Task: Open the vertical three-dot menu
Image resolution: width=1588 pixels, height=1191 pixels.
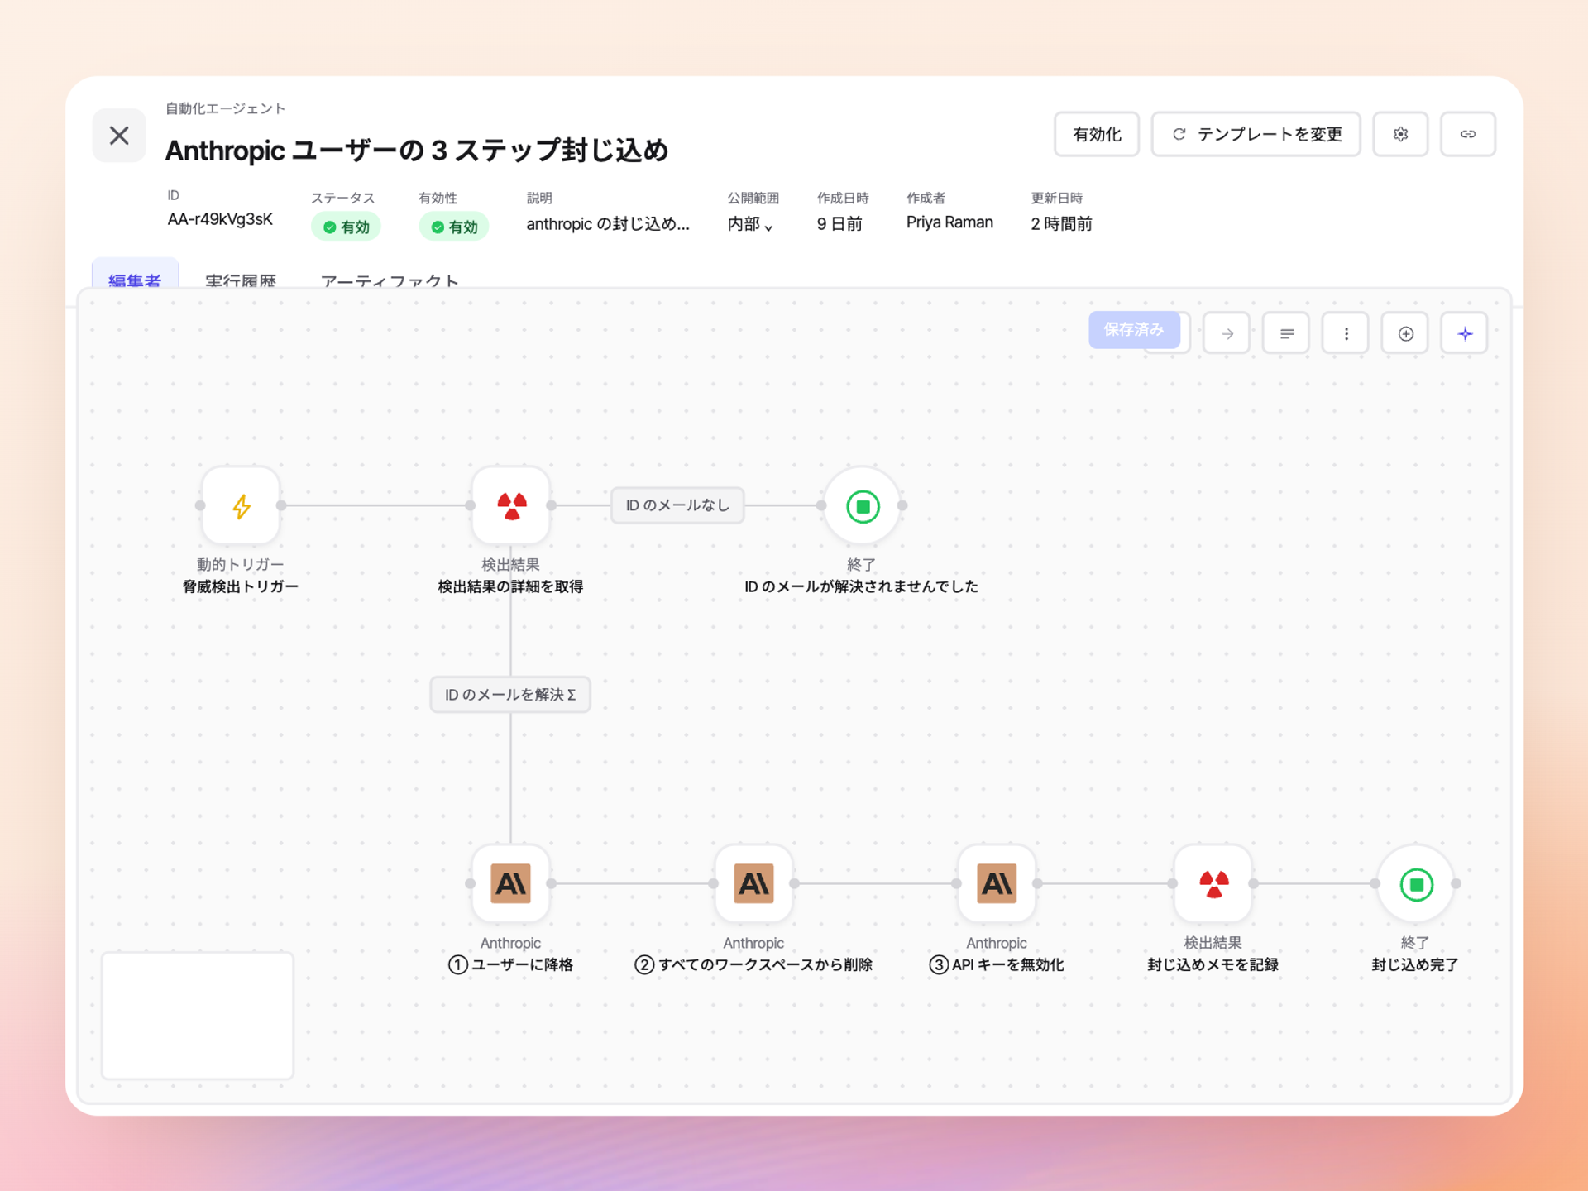Action: pos(1346,333)
